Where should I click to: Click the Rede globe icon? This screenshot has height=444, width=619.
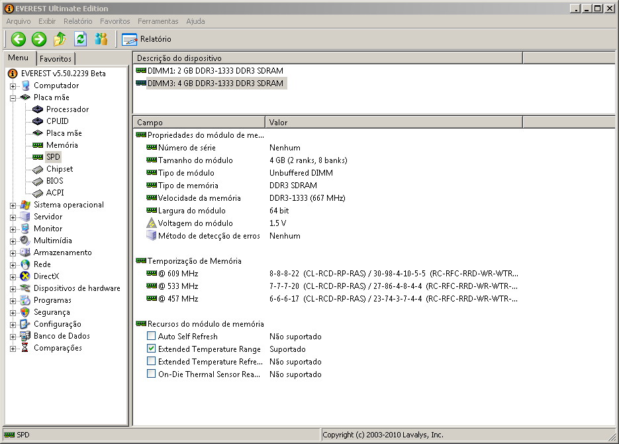click(x=25, y=264)
